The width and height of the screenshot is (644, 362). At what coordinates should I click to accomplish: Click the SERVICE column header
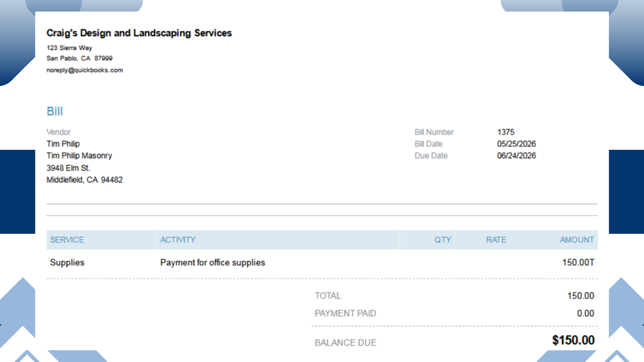(67, 240)
